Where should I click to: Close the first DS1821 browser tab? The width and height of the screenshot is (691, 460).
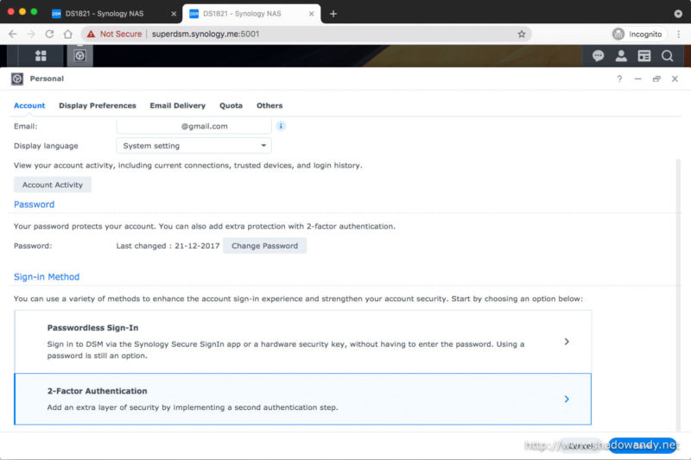[174, 14]
